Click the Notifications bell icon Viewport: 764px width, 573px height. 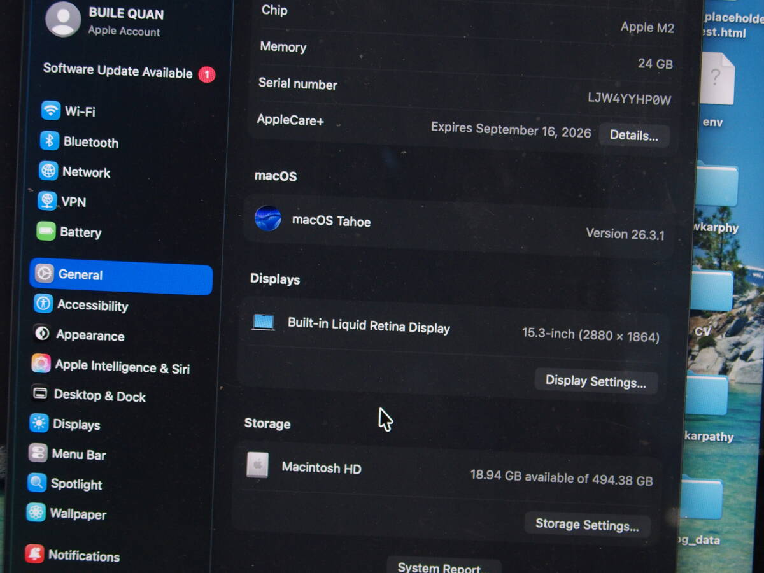(x=34, y=553)
